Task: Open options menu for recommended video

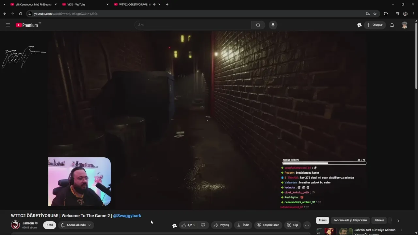Action: 402,230
